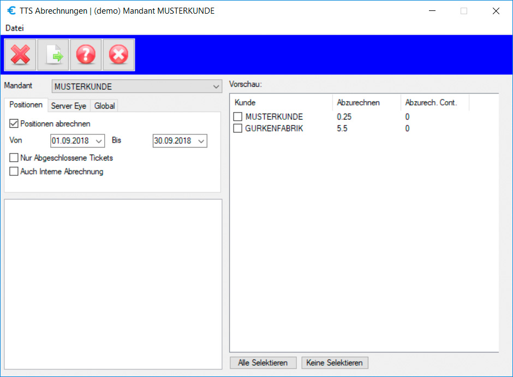Click the Von date text 01.09.2018
The height and width of the screenshot is (377, 513).
[x=70, y=141]
